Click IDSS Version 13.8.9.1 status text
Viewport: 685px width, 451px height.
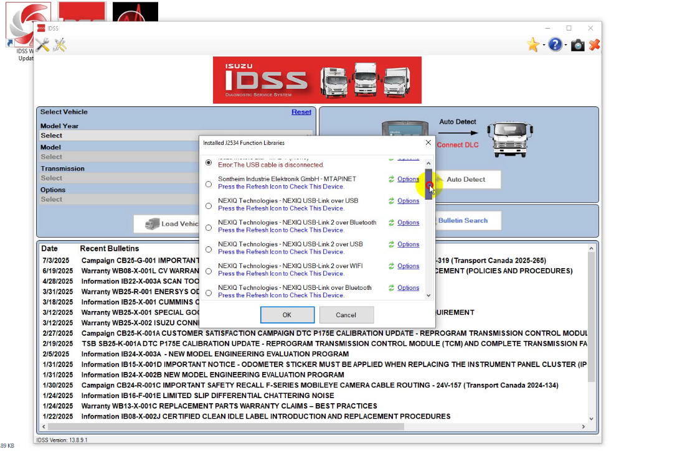click(62, 440)
